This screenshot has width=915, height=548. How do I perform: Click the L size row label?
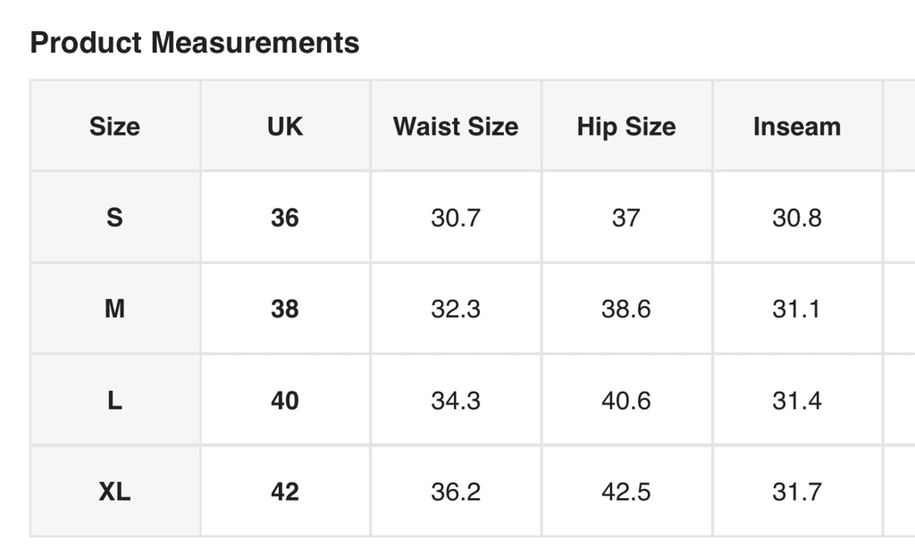(115, 400)
